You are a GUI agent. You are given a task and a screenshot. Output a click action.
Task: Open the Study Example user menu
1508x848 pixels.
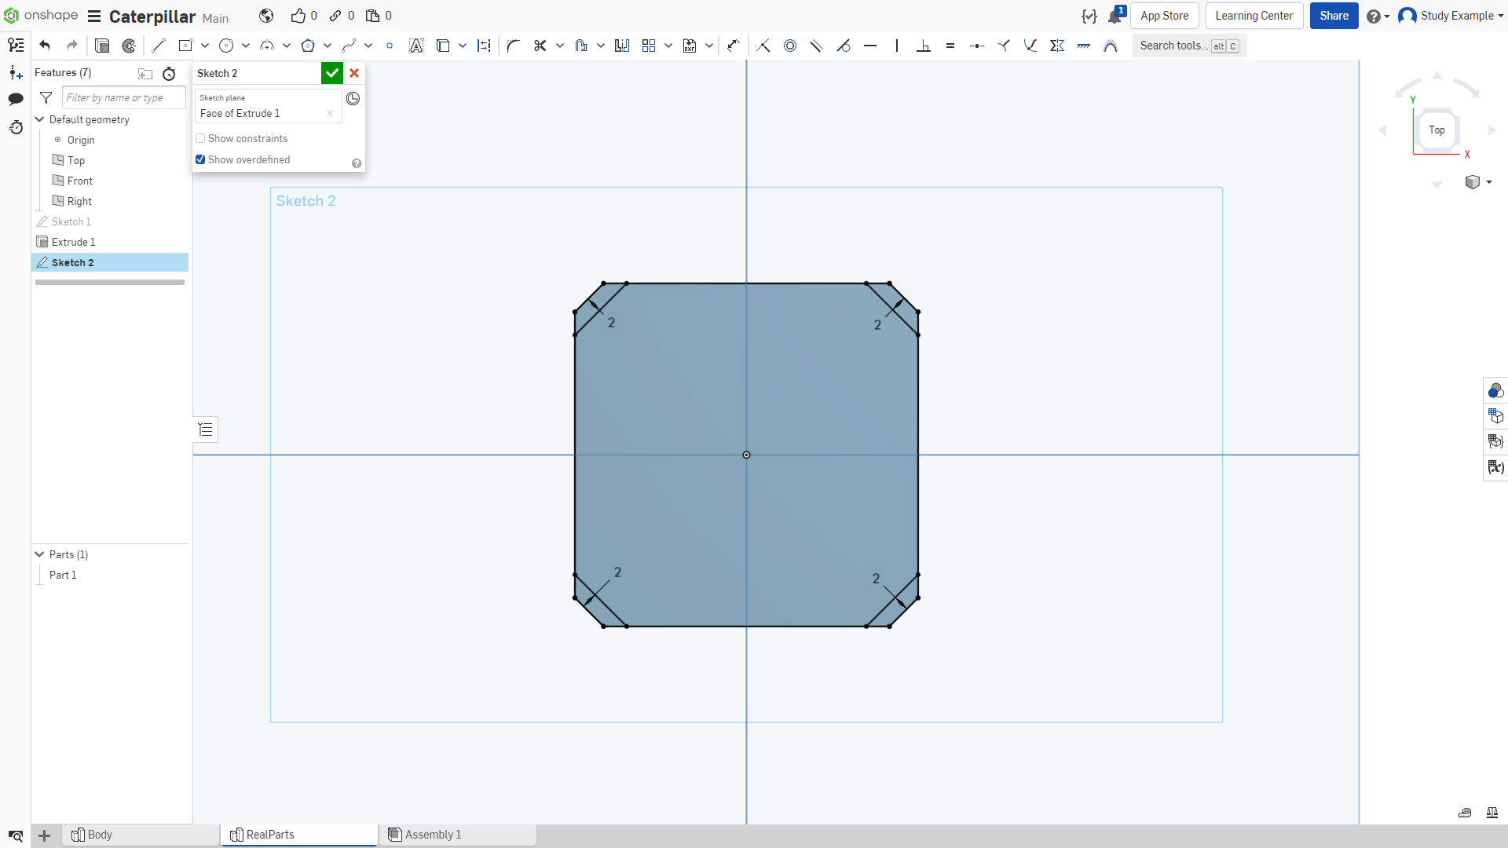[x=1451, y=16]
